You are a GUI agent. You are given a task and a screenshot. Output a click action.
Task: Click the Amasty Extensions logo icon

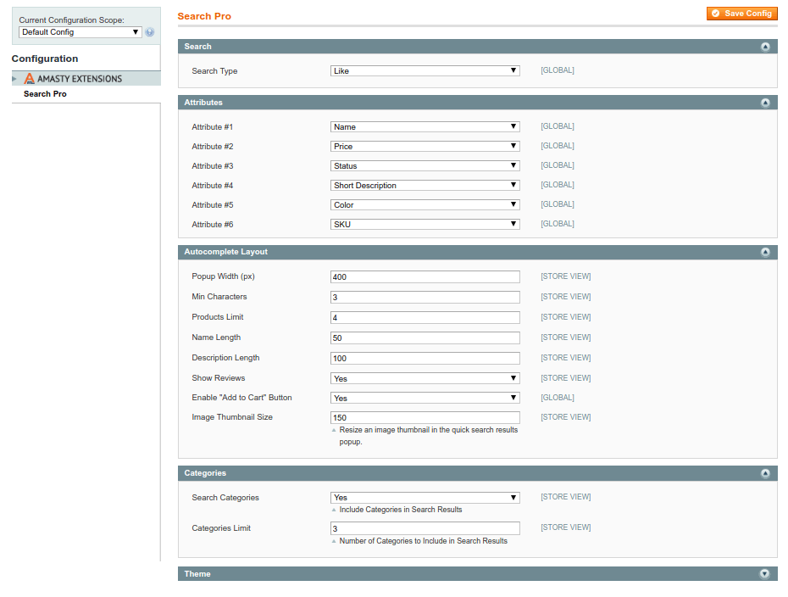(30, 79)
